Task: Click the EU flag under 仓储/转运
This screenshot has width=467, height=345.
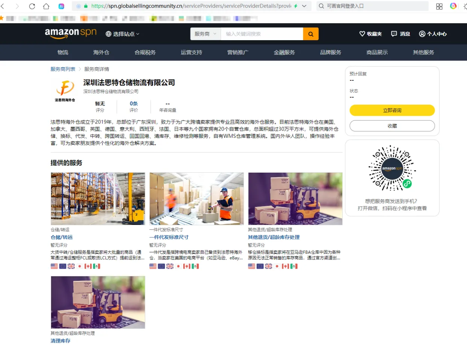Action: coord(63,266)
